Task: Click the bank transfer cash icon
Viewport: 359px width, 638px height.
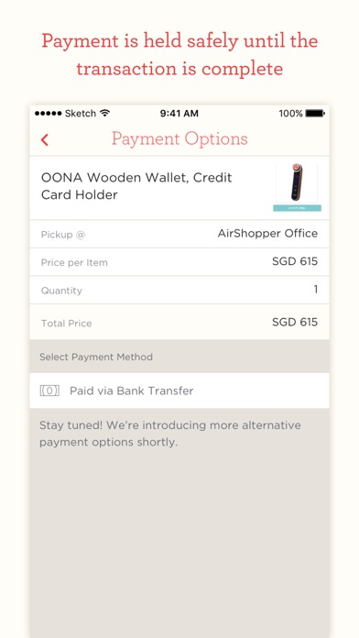Action: click(49, 391)
